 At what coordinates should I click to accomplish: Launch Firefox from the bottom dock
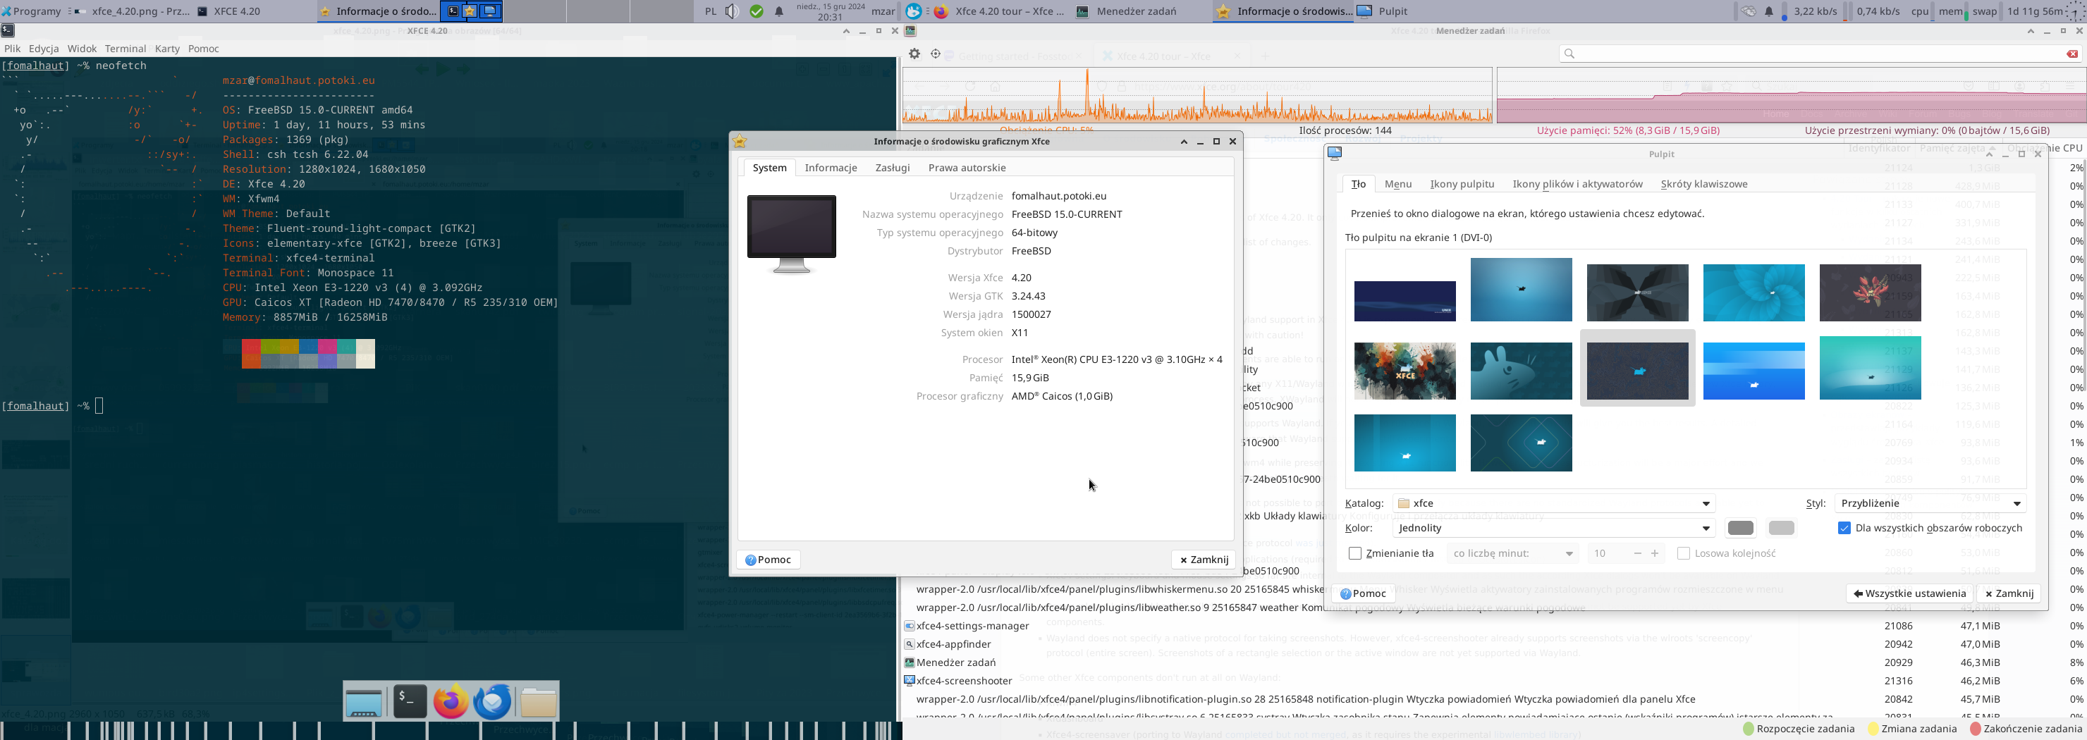[451, 701]
